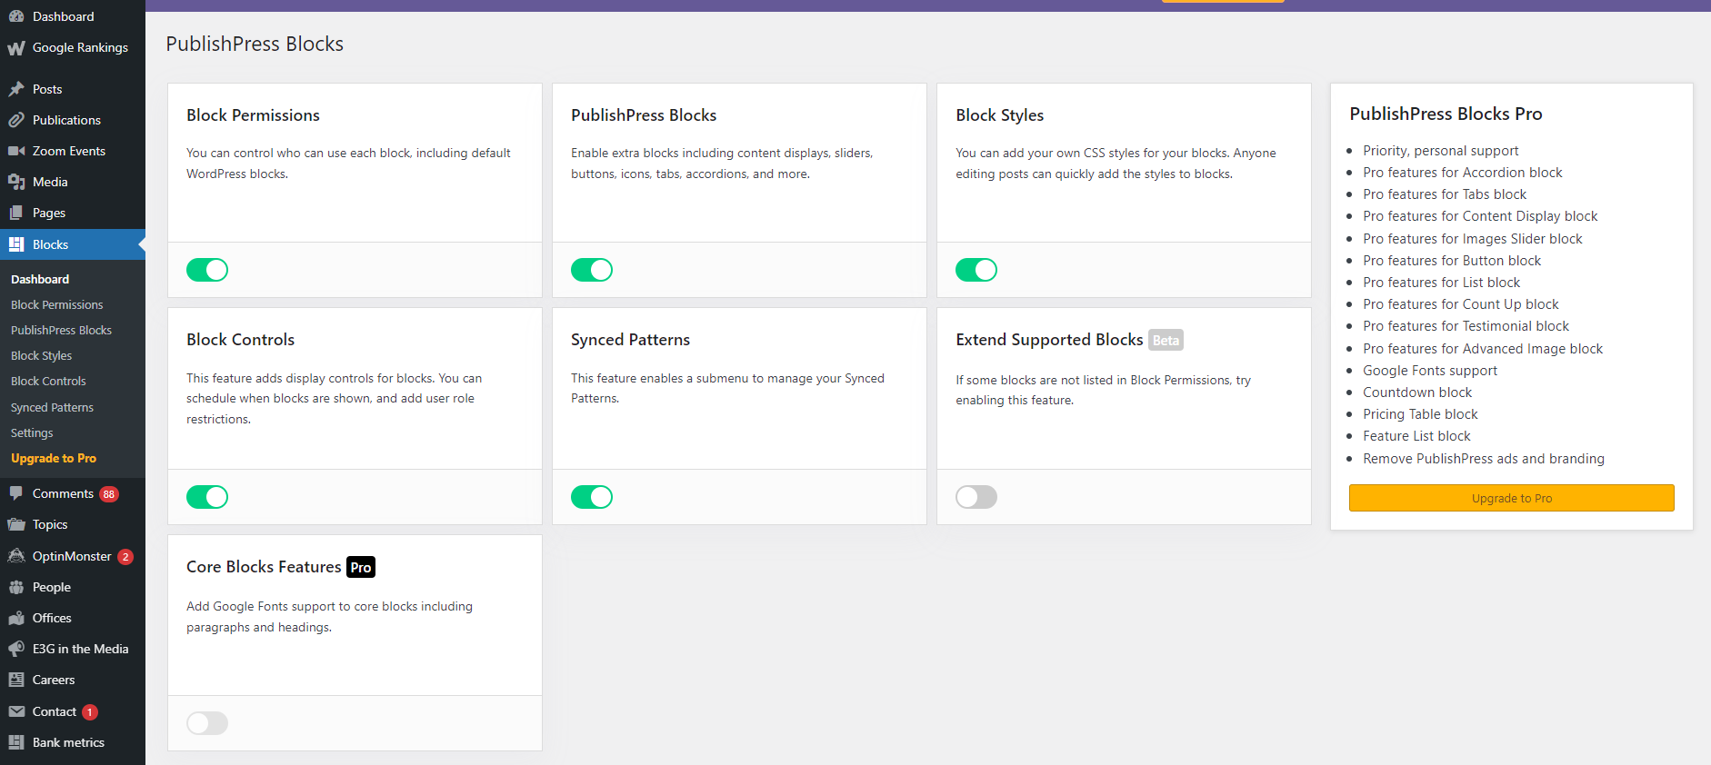Click the Block Permissions card heading
The width and height of the screenshot is (1711, 765).
[x=253, y=115]
